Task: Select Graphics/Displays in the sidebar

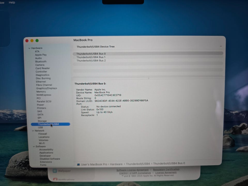Action: point(47,88)
